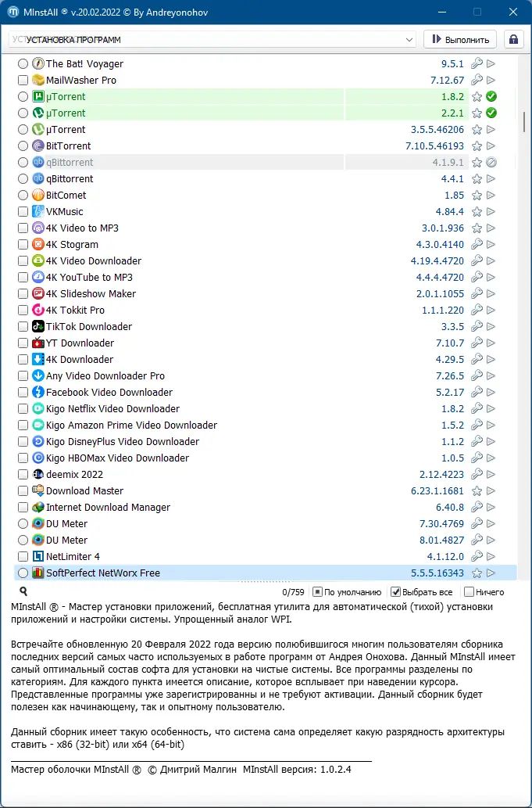Image resolution: width=532 pixels, height=808 pixels.
Task: Check the 4K YouTube to MP3 checkbox
Action: tap(23, 277)
